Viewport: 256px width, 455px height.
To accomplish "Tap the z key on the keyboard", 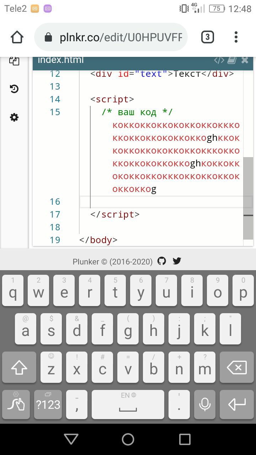I will 51,367.
